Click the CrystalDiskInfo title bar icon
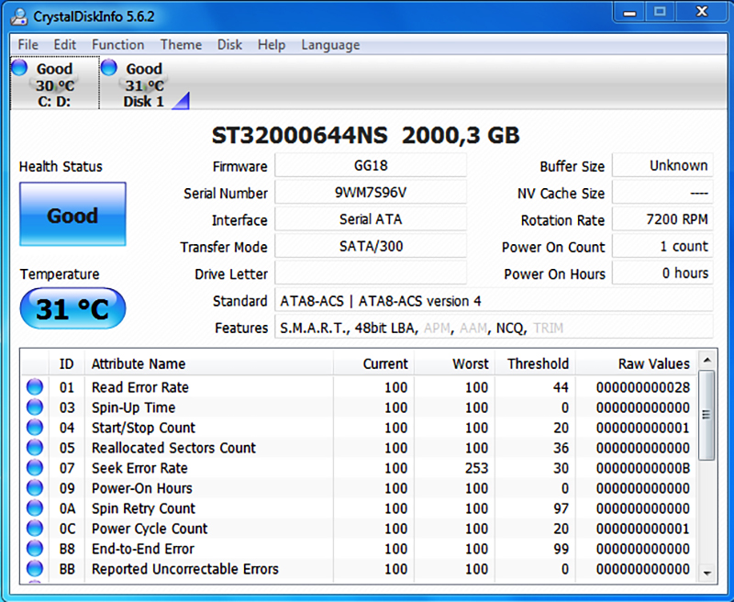 tap(19, 16)
